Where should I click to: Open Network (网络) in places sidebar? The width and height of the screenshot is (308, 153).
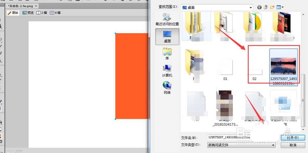167,88
